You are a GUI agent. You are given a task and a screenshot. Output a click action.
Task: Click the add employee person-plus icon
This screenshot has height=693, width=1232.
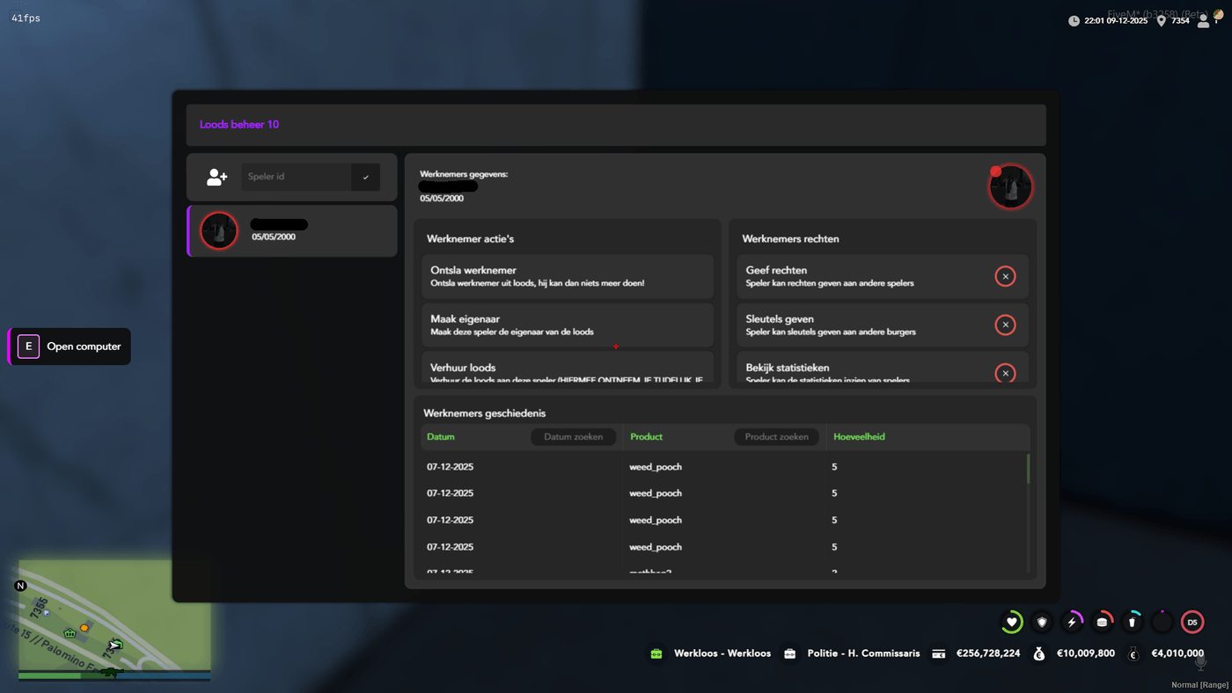(216, 177)
